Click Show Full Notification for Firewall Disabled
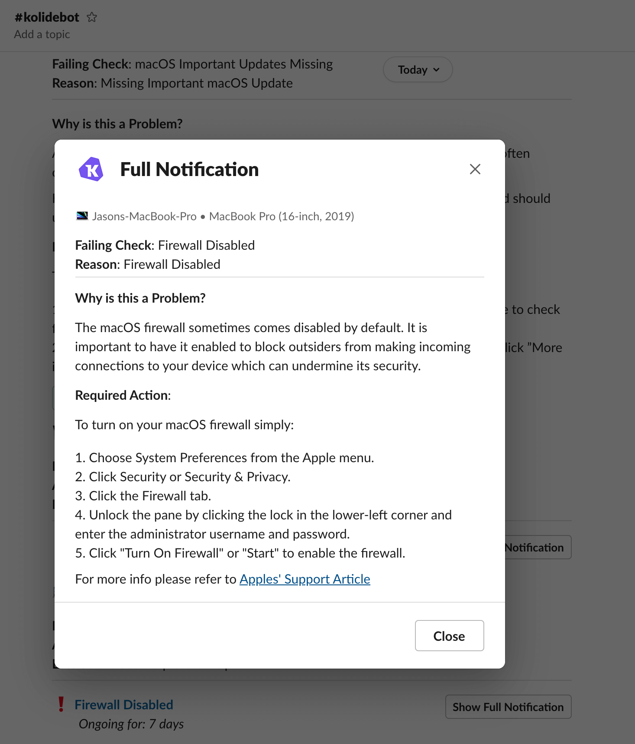The height and width of the screenshot is (744, 635). pos(508,707)
